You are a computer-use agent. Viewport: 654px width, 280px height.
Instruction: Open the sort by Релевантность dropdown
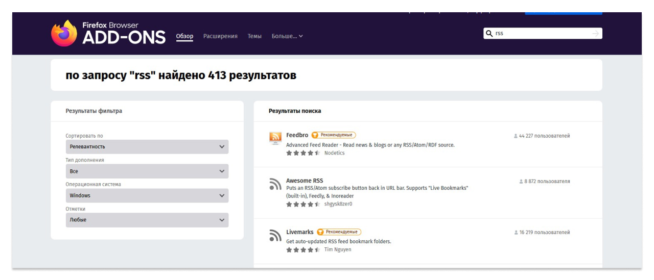point(147,147)
